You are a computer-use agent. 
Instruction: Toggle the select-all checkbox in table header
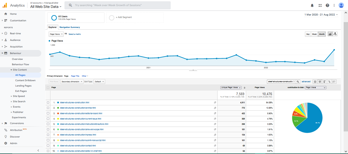click(x=48, y=88)
